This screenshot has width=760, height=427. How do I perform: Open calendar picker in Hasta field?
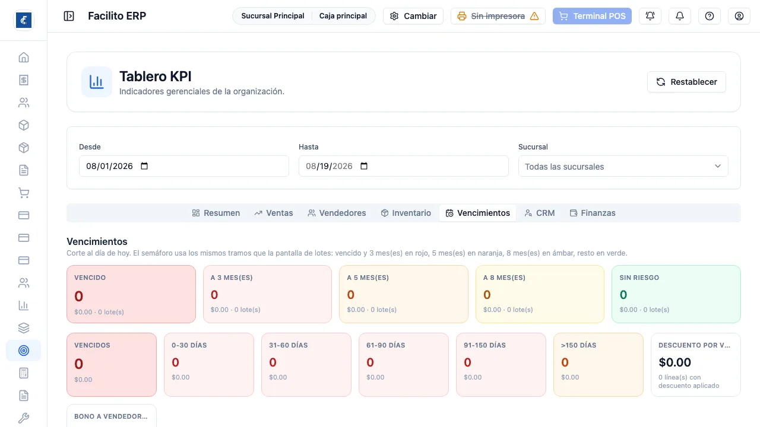[x=364, y=166]
